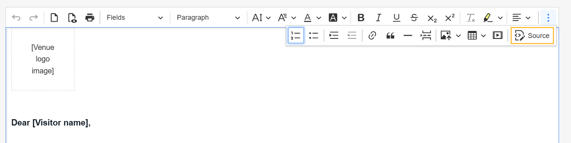
Task: Expand the highlight color options arrow
Action: (500, 18)
